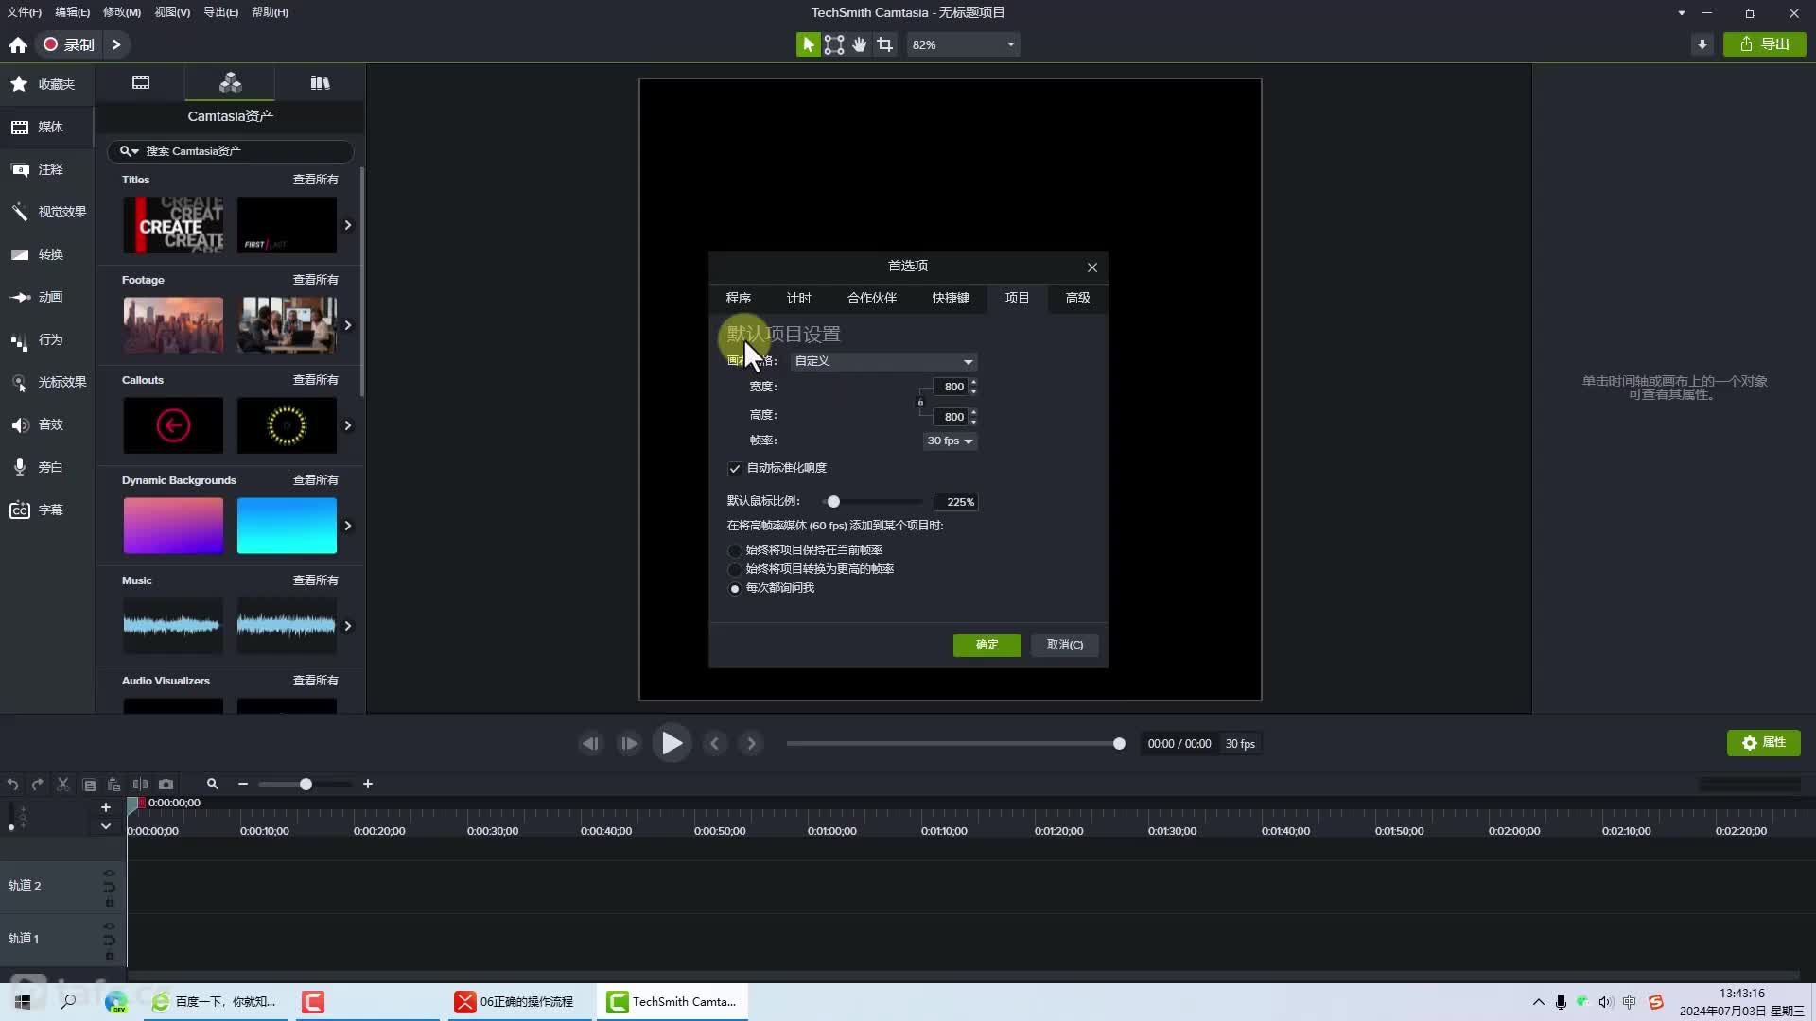Viewport: 1816px width, 1021px height.
Task: Select the pink-purple gradient background thumbnail
Action: coord(173,526)
